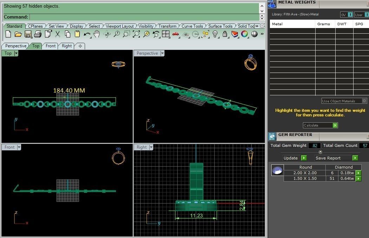Click the shaded sphere render icon

click(254, 34)
